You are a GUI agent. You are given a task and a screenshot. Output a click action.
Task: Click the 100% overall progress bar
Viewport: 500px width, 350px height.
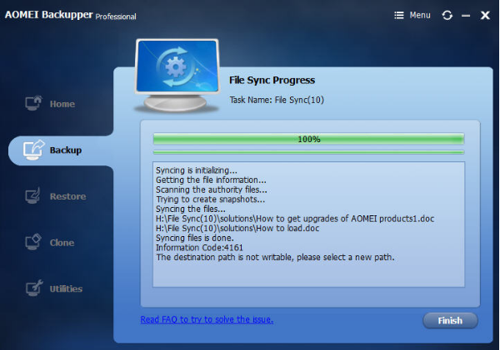(308, 139)
